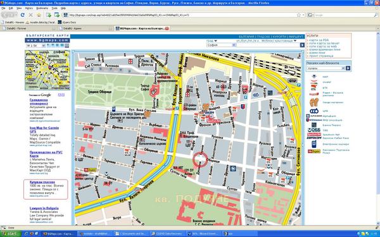
Task: Go to the Firefox home page icon
Action: (39, 15)
